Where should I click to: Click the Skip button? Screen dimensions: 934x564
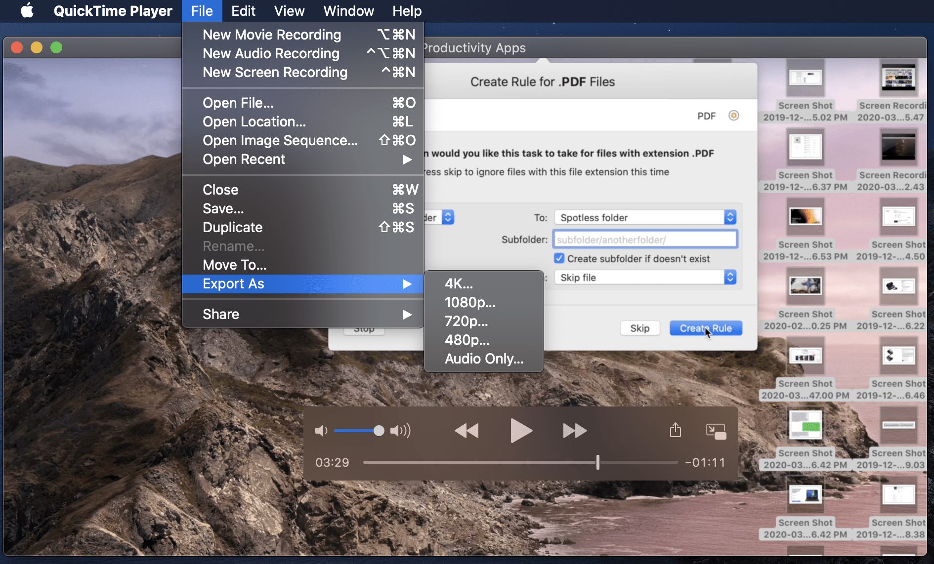point(639,327)
